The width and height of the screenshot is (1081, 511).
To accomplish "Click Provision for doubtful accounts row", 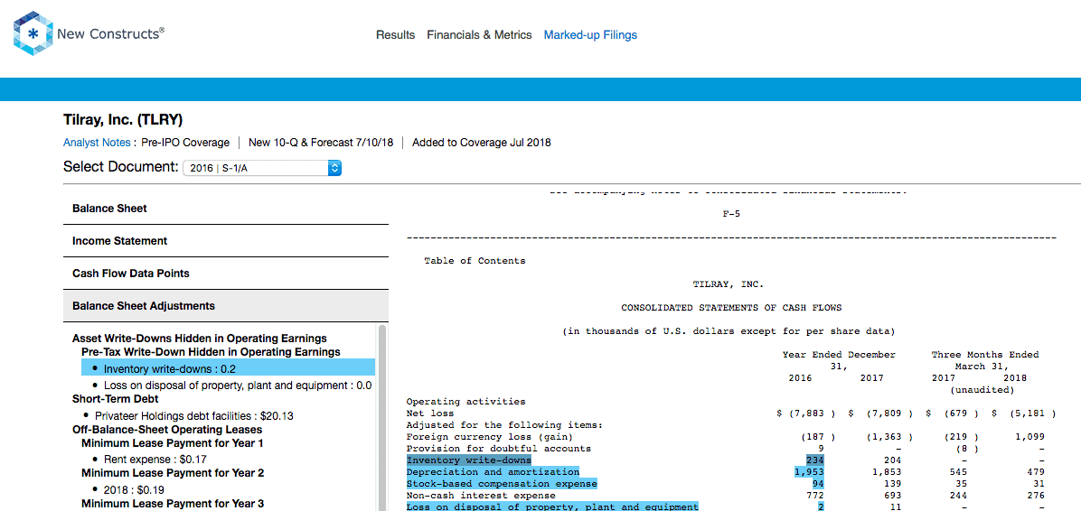I will tap(498, 449).
